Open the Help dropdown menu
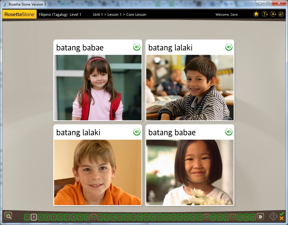 click(265, 14)
